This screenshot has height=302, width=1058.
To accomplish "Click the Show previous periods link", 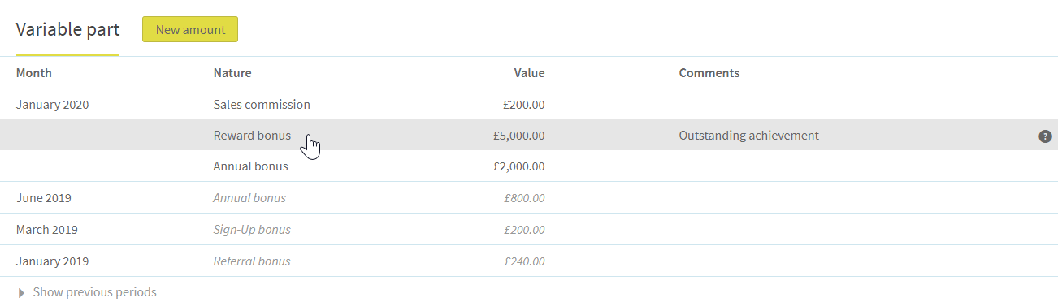I will 94,292.
